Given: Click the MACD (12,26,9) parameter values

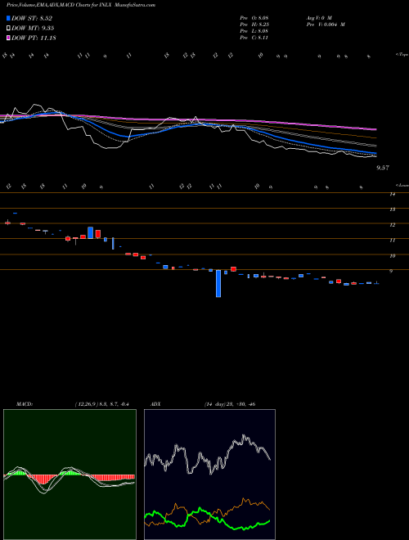Looking at the screenshot, I should coord(101,404).
